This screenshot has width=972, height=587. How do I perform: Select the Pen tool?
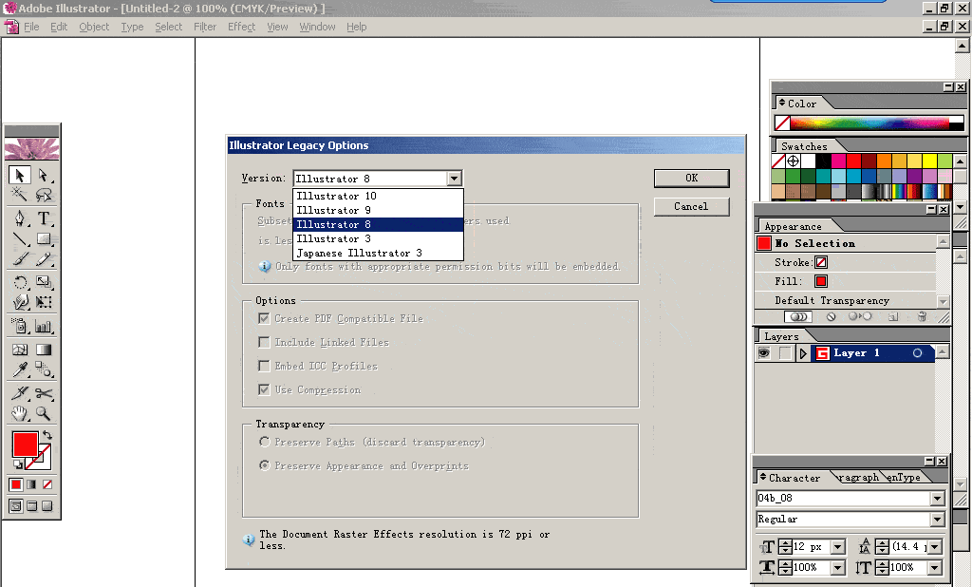point(19,218)
